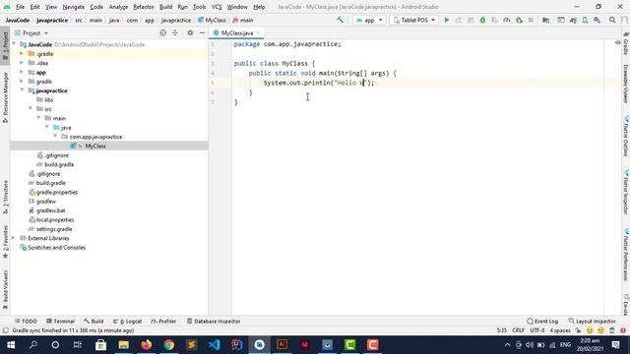Open the VCS menu
Screen dimensions: 630x354
(217, 7)
